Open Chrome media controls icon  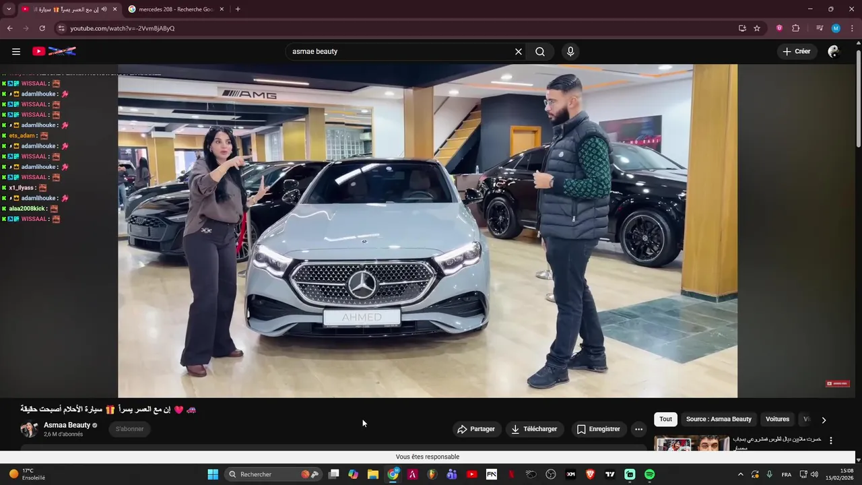coord(820,28)
